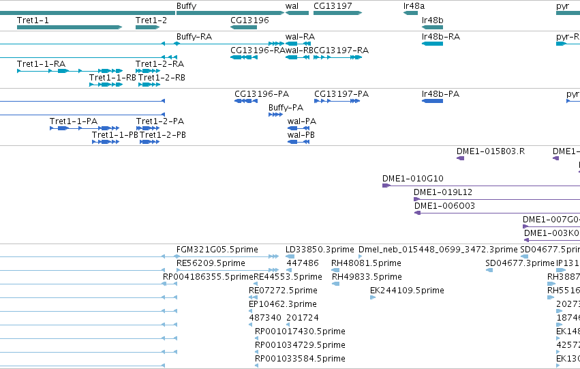
Task: Select the SD04677.3prime EST label
Action: pos(520,263)
